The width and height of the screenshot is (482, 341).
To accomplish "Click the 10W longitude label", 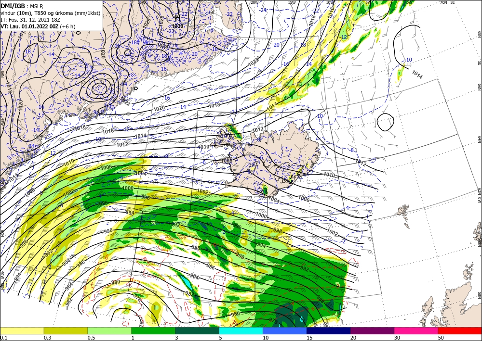I will point(330,2).
